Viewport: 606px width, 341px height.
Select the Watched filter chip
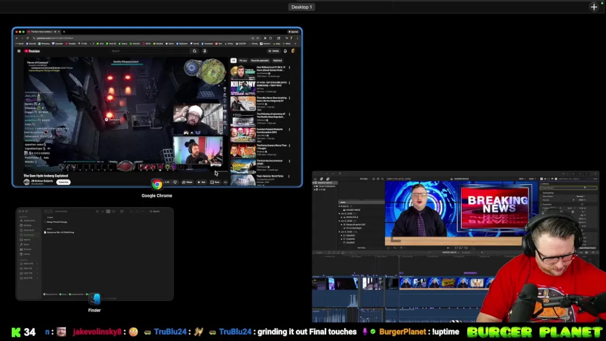pyautogui.click(x=277, y=61)
